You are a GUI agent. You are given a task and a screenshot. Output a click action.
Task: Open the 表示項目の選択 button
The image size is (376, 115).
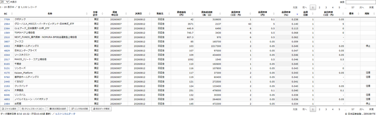[57, 109]
